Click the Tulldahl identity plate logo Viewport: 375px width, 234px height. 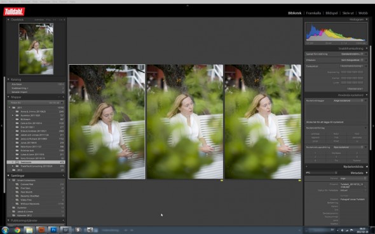(14, 11)
